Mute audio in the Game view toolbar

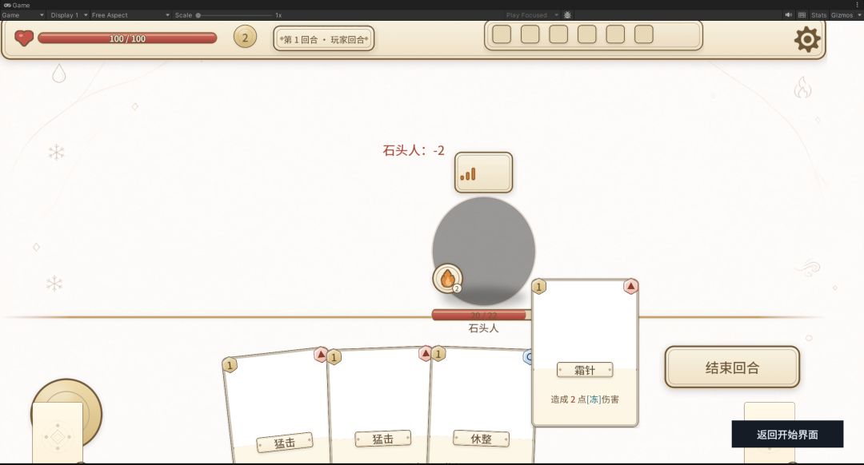pyautogui.click(x=789, y=15)
